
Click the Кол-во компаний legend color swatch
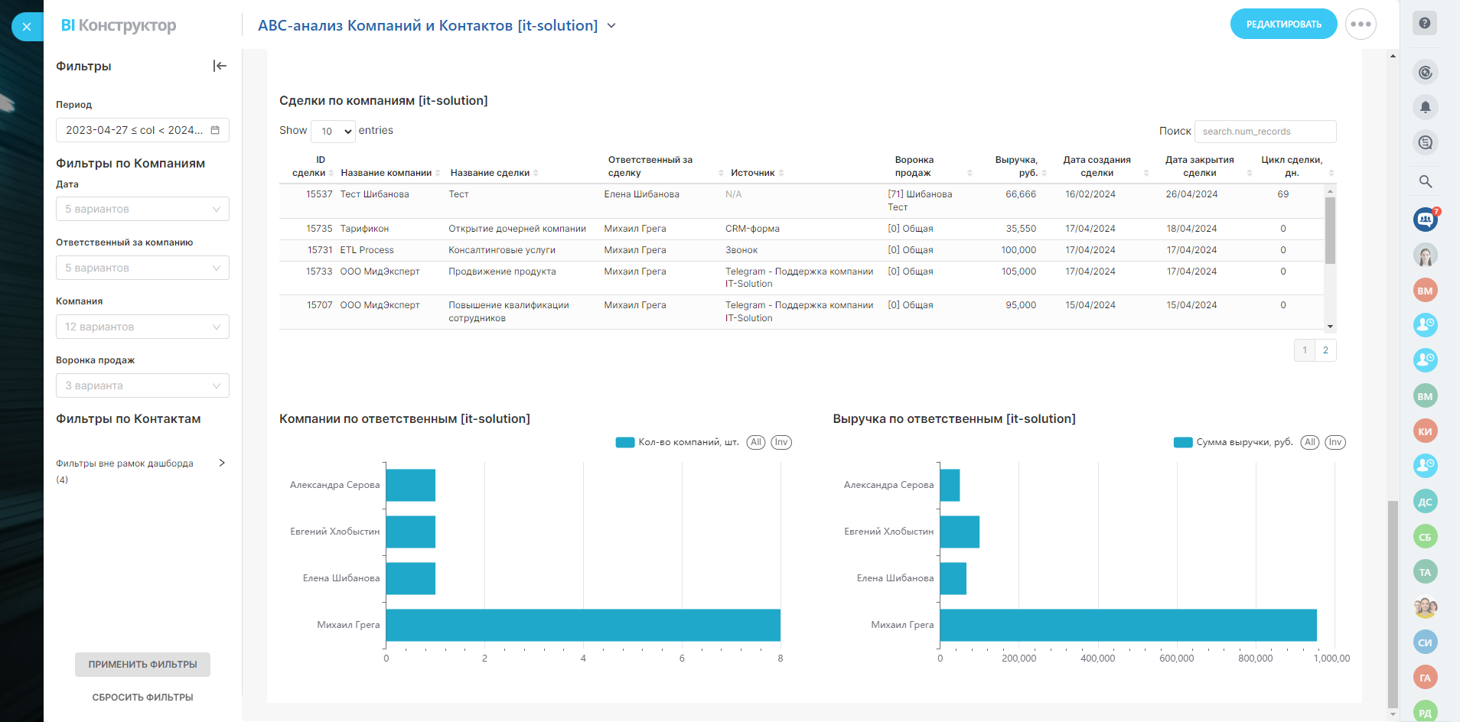click(624, 442)
